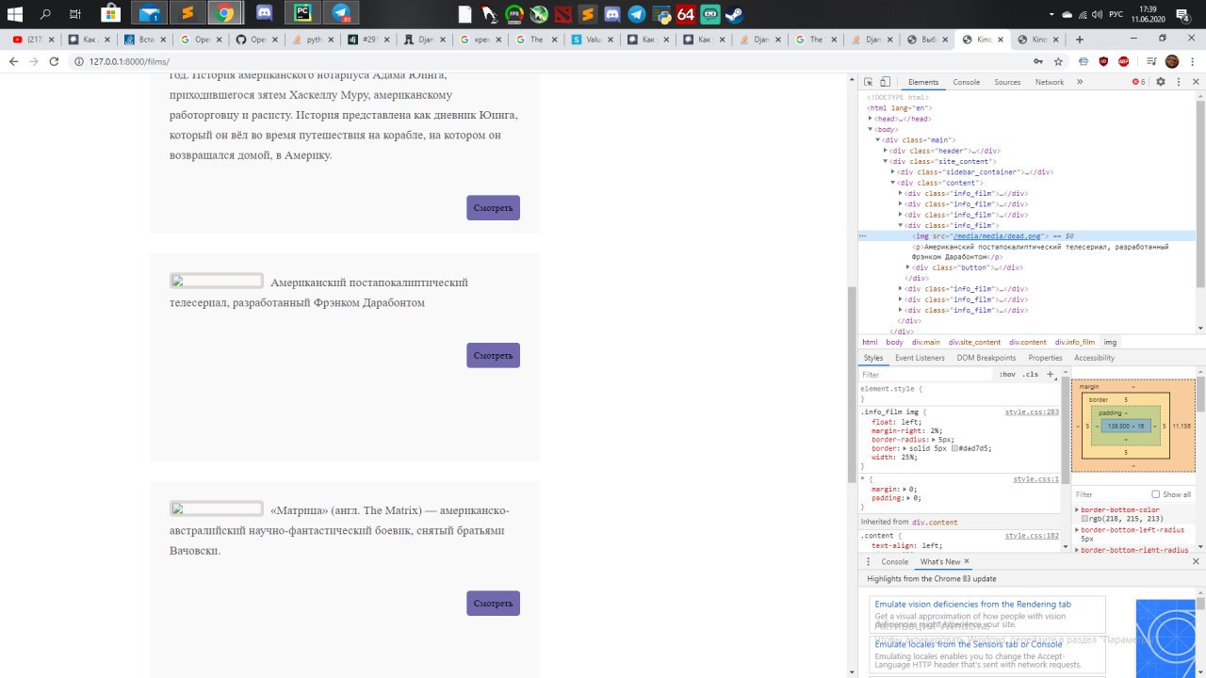Open Windows taskbar search
This screenshot has width=1206, height=678.
(x=45, y=13)
